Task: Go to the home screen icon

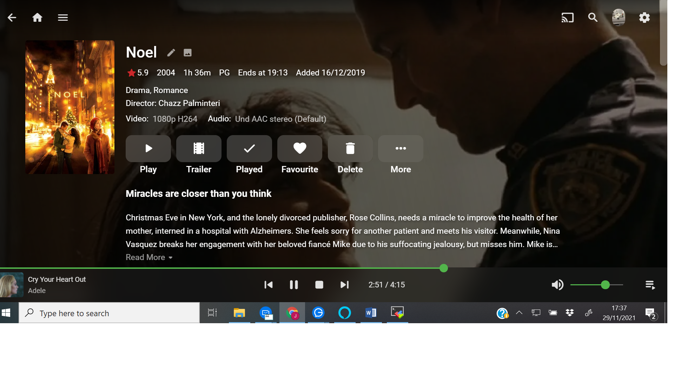Action: [37, 18]
